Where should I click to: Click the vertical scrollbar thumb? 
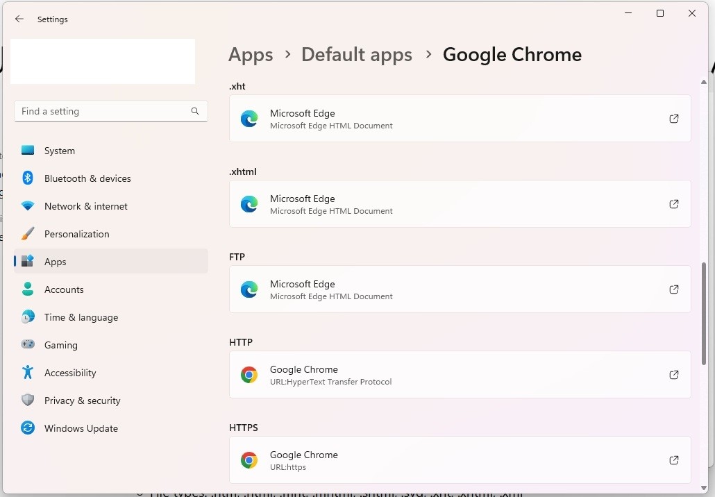coord(704,313)
